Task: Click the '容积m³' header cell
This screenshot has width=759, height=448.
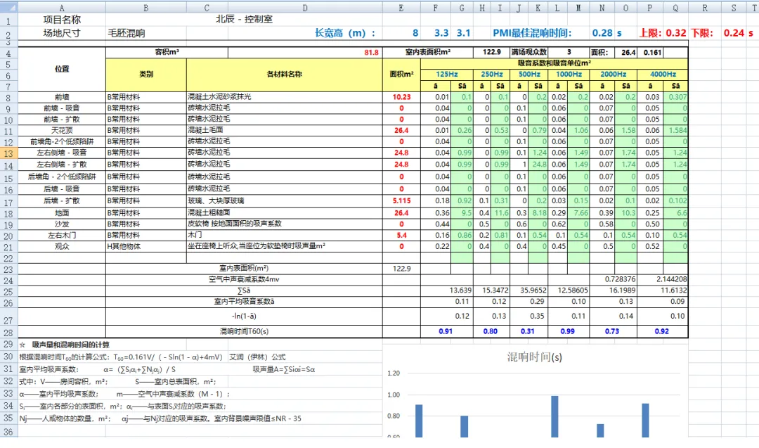Action: [167, 52]
